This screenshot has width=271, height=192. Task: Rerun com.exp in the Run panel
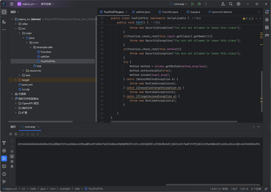tap(11, 134)
